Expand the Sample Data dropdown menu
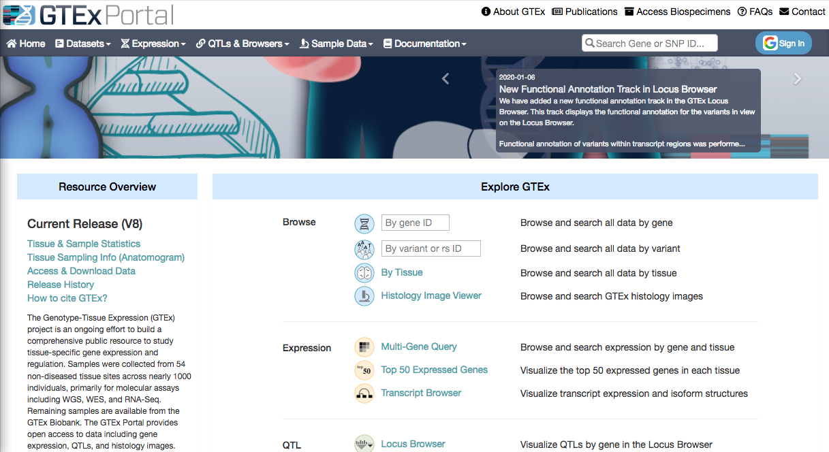The height and width of the screenshot is (452, 829). click(337, 44)
